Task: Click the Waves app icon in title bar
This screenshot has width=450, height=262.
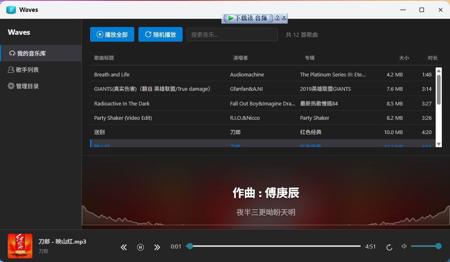Action: (11, 10)
